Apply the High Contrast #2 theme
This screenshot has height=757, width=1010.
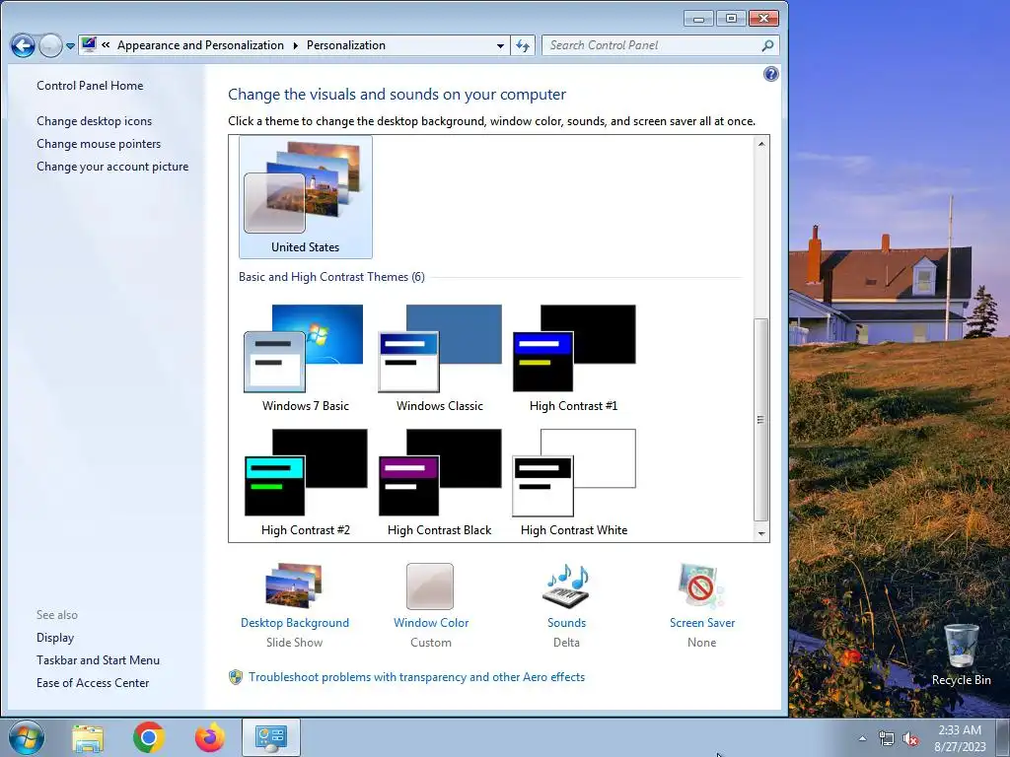[306, 481]
